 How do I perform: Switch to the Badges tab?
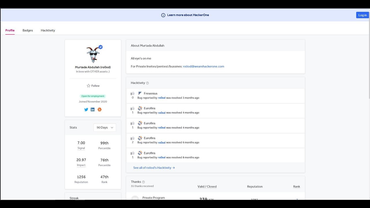point(28,30)
